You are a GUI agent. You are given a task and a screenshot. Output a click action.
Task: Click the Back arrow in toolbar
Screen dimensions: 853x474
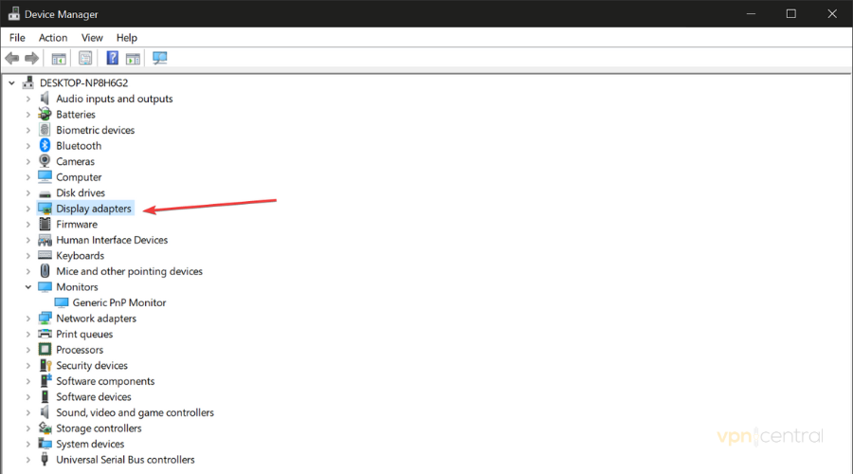12,59
